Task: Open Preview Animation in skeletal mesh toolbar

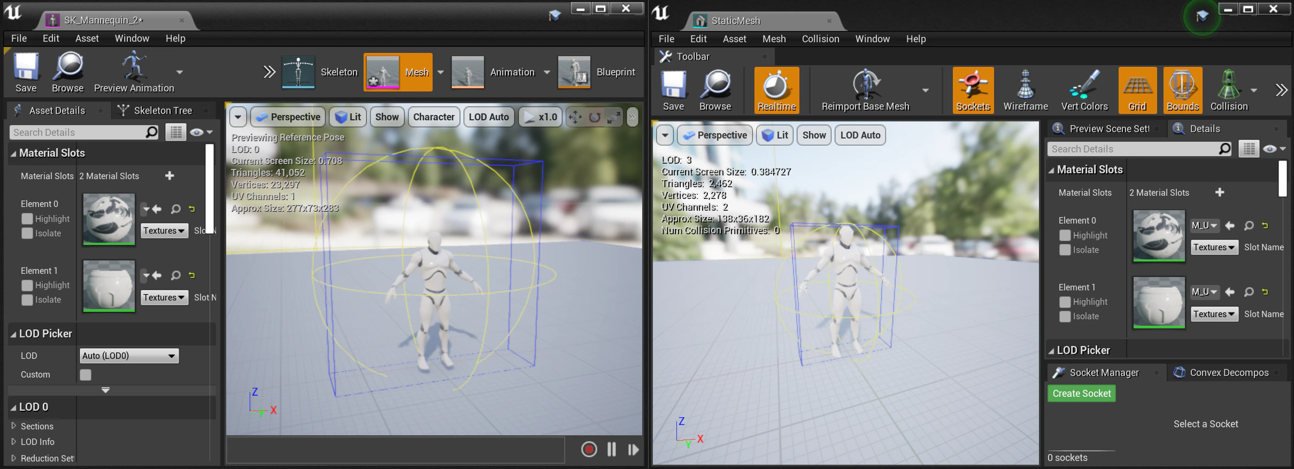Action: click(134, 72)
